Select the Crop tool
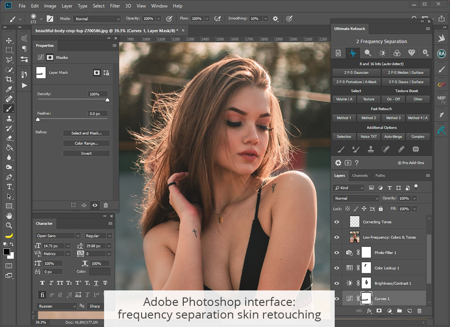 coord(9,80)
